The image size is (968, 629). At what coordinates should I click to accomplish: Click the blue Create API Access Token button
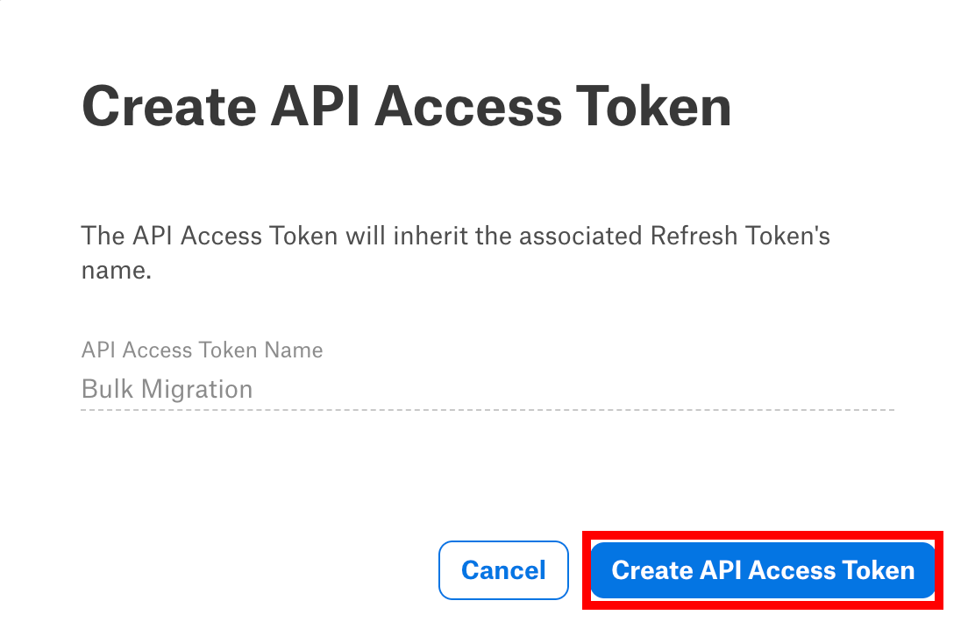[x=763, y=569]
